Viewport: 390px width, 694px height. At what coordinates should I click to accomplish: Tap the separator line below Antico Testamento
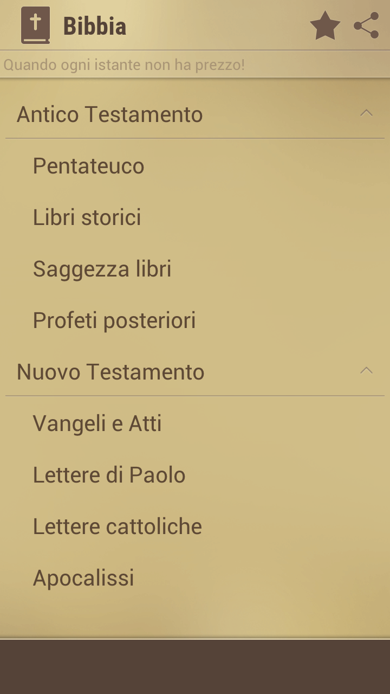(x=195, y=138)
